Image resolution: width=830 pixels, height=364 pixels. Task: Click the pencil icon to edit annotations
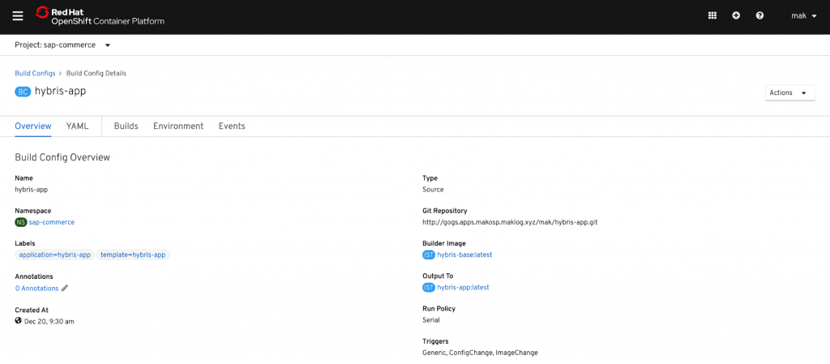pyautogui.click(x=65, y=288)
